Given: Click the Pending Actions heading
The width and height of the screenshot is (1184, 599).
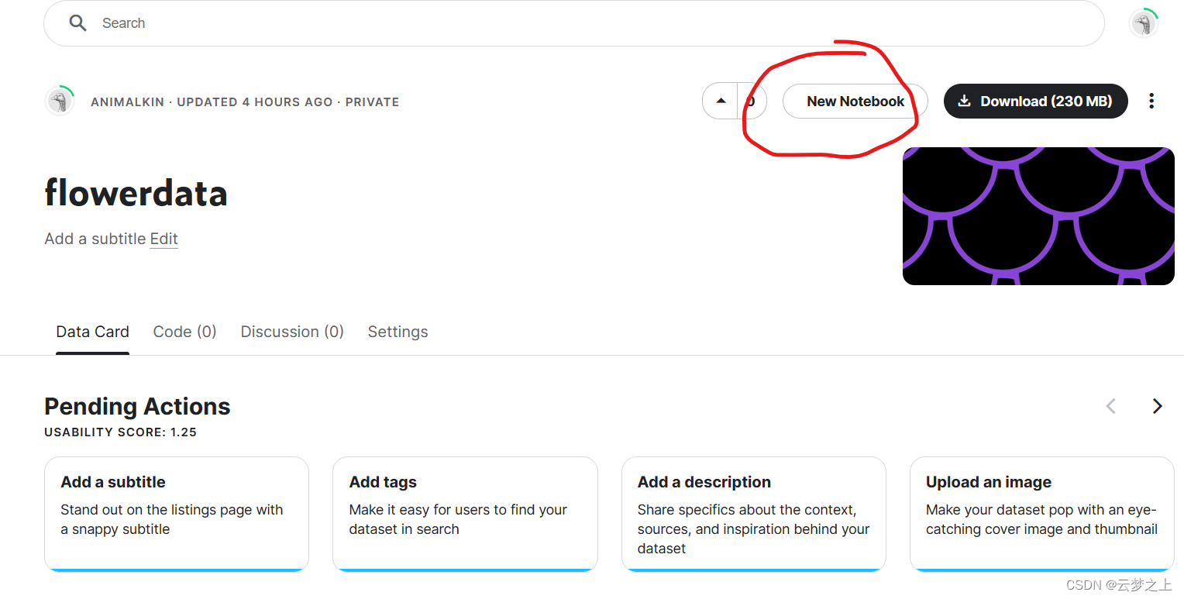Looking at the screenshot, I should (137, 406).
